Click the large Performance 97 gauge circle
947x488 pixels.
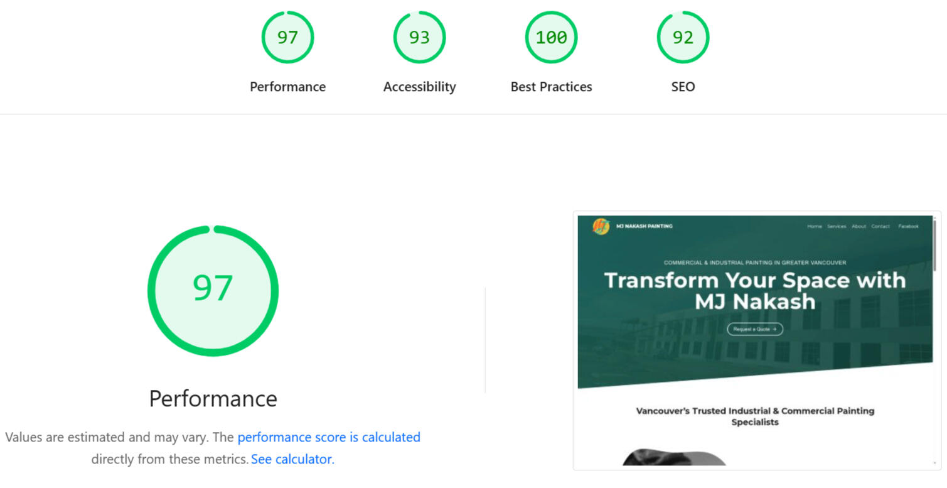[213, 290]
